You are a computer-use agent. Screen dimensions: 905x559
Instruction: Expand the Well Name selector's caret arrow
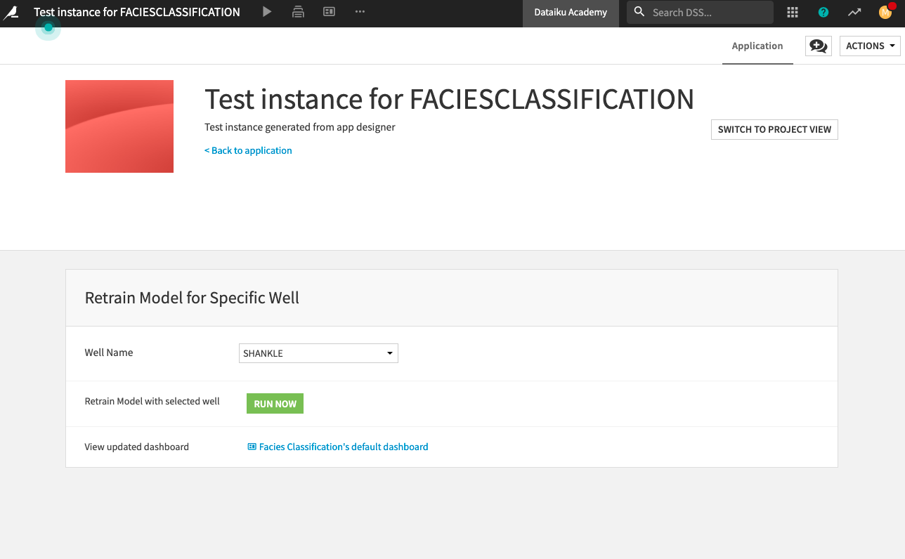389,353
